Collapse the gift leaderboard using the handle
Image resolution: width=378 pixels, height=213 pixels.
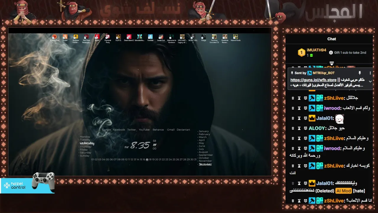[332, 64]
